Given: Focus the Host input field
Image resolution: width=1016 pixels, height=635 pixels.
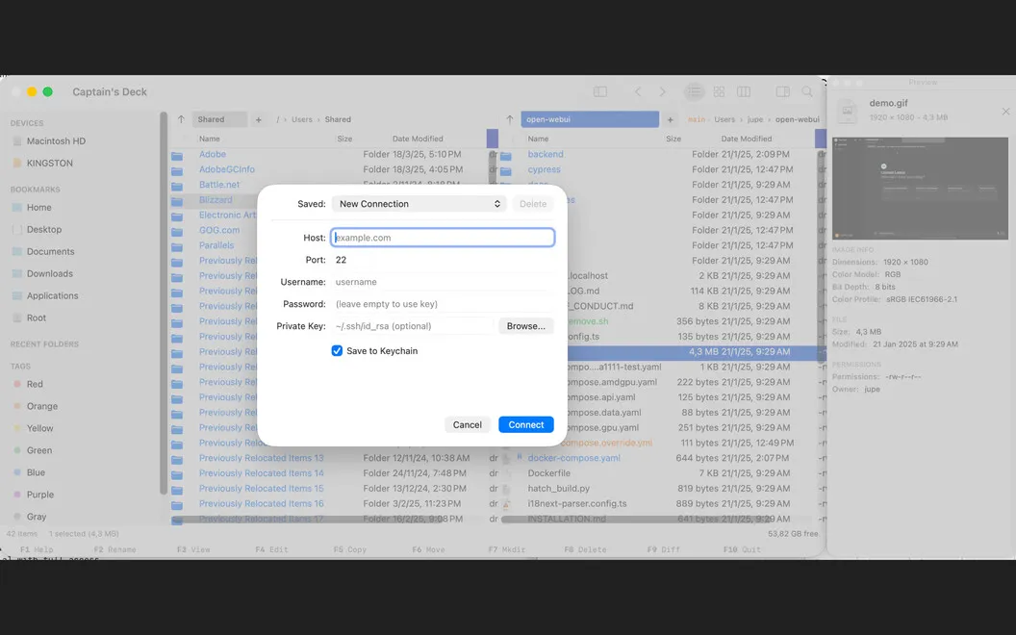Looking at the screenshot, I should 443,237.
